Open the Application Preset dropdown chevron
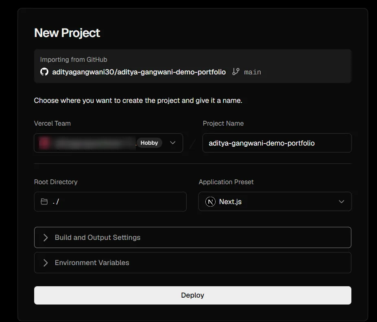The width and height of the screenshot is (377, 322). tap(342, 202)
